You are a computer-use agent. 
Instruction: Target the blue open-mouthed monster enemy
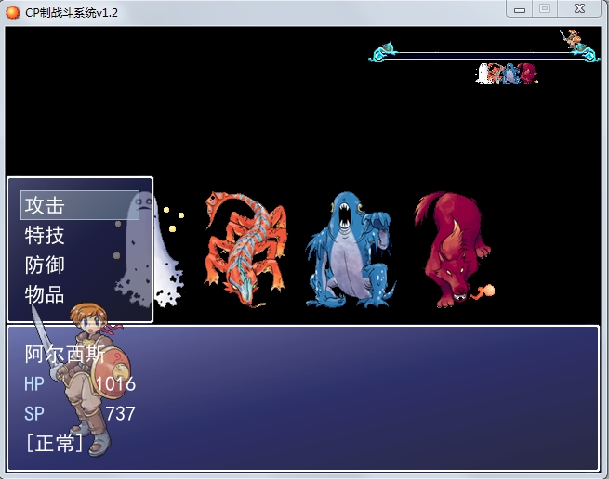coord(351,249)
